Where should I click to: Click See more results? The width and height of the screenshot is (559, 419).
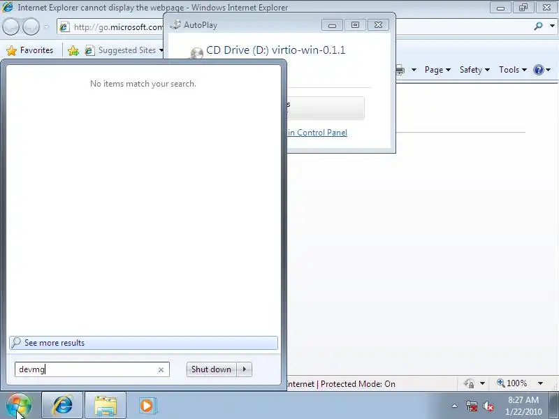tap(143, 343)
